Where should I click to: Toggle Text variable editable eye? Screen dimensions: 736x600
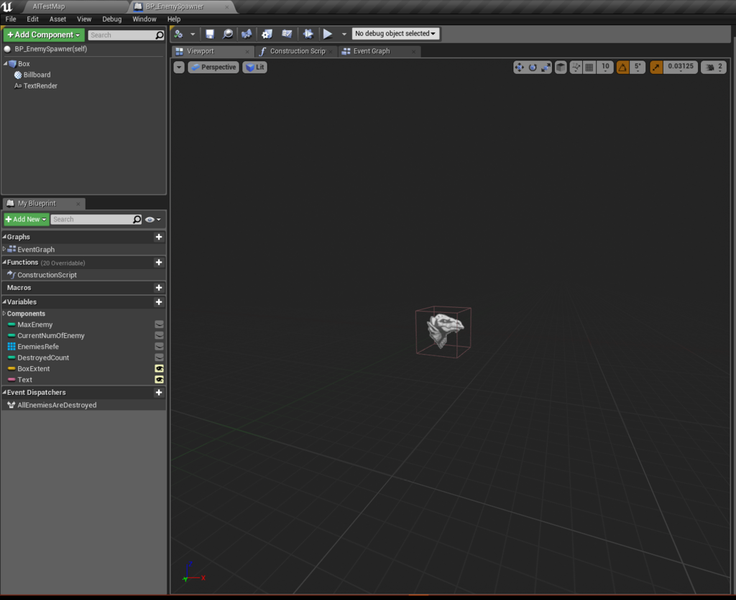[x=159, y=380]
